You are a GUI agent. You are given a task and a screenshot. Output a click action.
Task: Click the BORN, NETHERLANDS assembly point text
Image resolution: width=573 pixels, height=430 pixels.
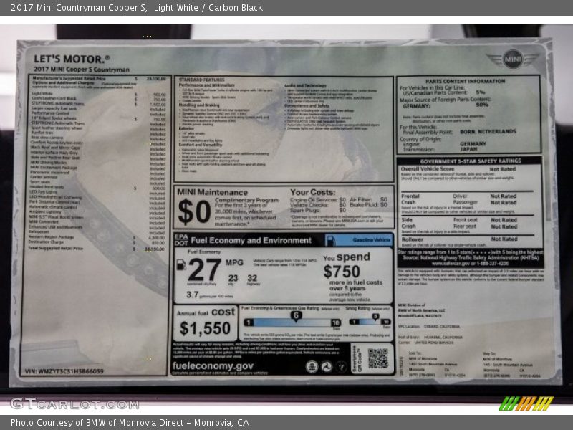[488, 131]
